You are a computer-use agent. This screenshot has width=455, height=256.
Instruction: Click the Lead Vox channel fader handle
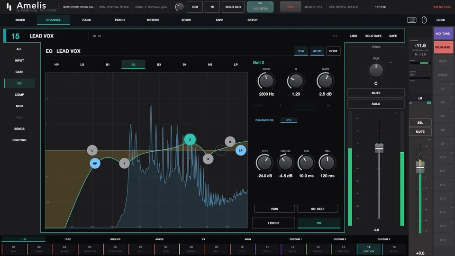379,148
